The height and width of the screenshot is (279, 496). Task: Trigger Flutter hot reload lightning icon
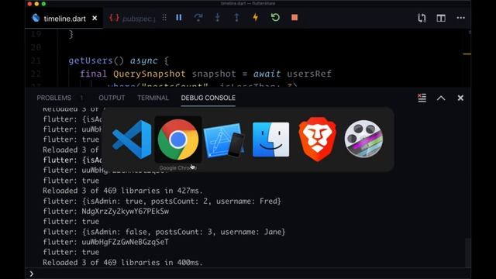tap(256, 17)
